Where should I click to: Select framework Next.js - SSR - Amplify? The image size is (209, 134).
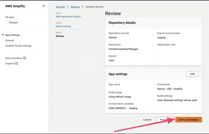coord(170,89)
